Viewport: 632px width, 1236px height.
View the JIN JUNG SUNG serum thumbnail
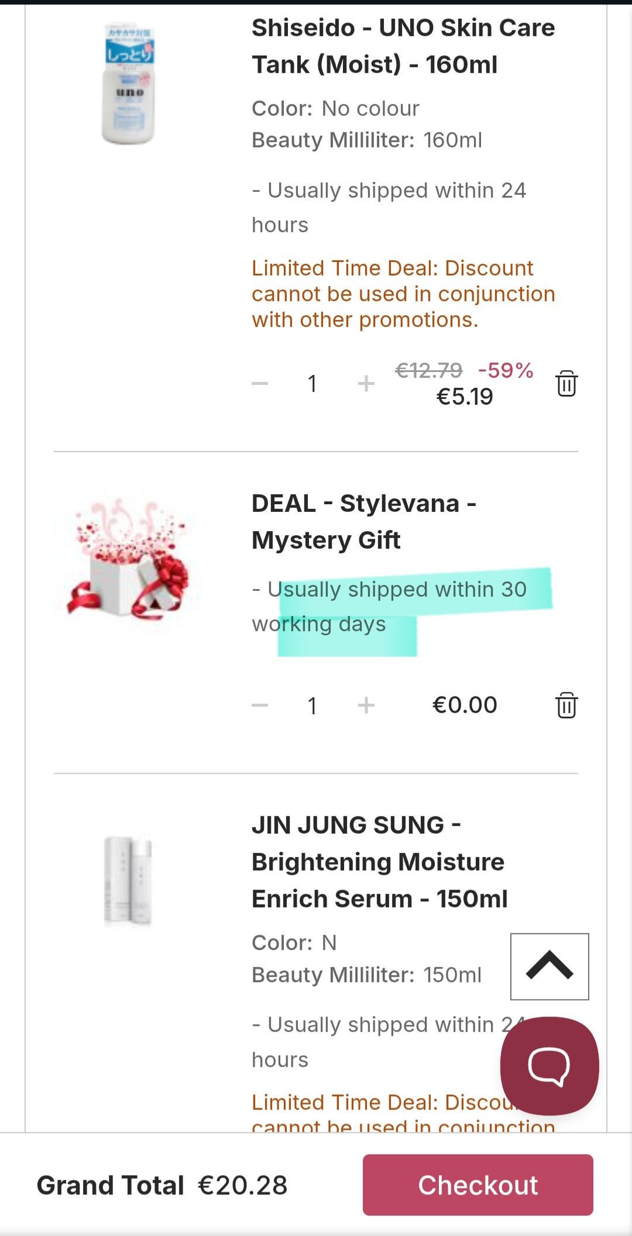click(128, 881)
